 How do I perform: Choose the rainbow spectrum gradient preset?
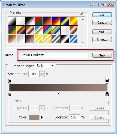[x=47, y=30]
